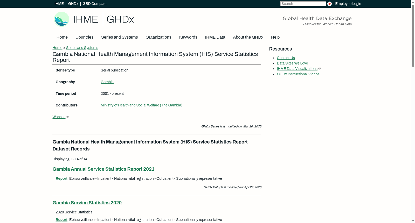Image resolution: width=415 pixels, height=223 pixels.
Task: Open Ministry of Health and Social Welfare link
Action: tap(141, 105)
